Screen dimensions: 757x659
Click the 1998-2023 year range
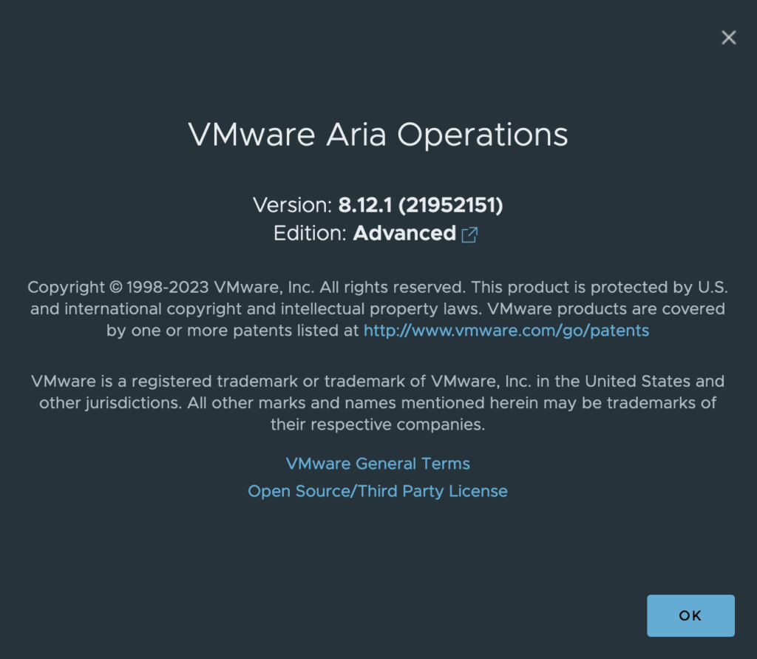coord(168,286)
